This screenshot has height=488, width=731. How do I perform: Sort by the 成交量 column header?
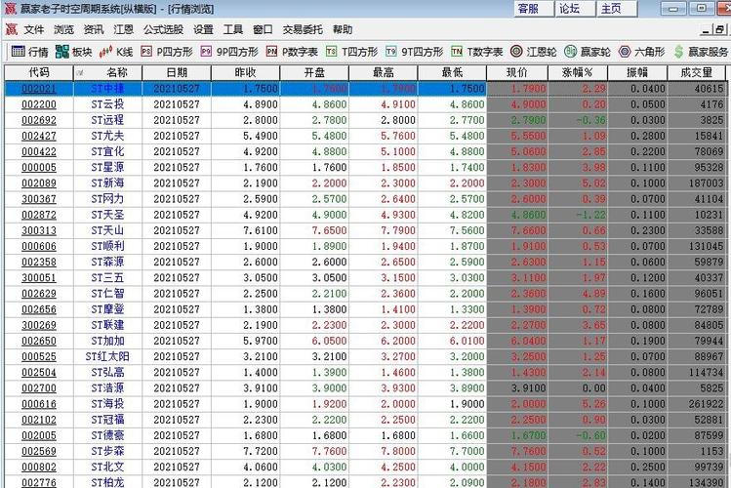click(697, 72)
